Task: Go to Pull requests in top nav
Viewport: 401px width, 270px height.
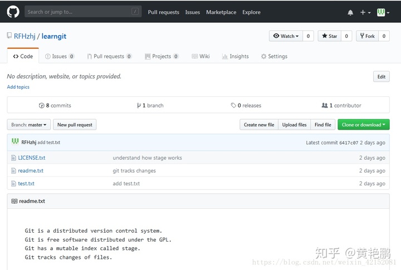Action: tap(163, 12)
